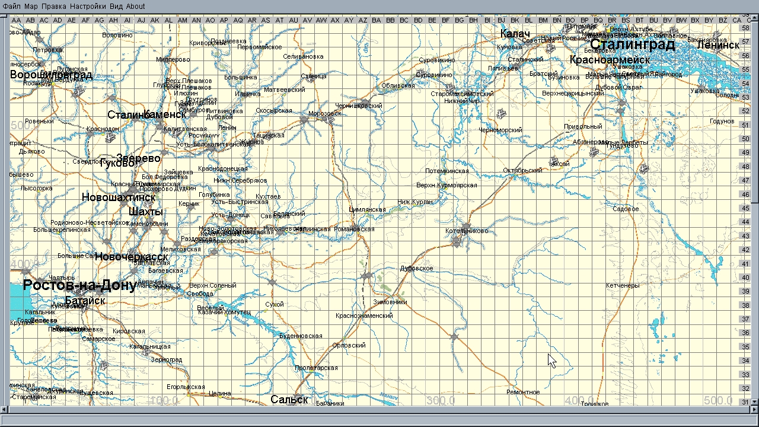Screen dimensions: 759x427
Task: Click row number 52
Action: tap(745, 111)
